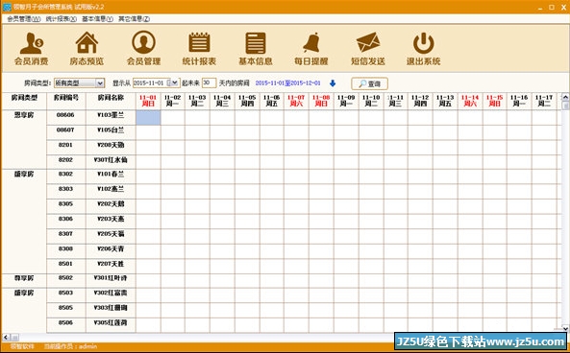Select the 11-17 date column header

point(544,102)
